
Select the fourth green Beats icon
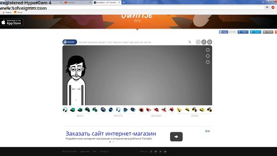coord(87,110)
